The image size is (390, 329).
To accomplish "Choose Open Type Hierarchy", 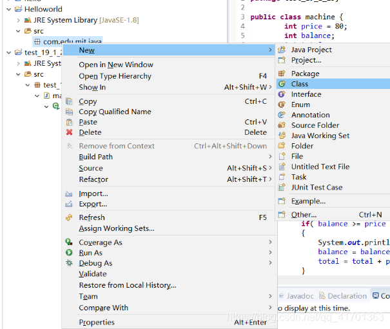I will (169, 76).
